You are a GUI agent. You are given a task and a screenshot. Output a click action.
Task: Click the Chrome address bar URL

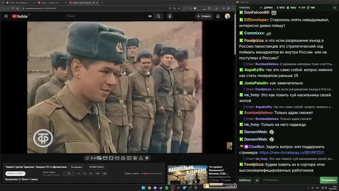coord(41,8)
